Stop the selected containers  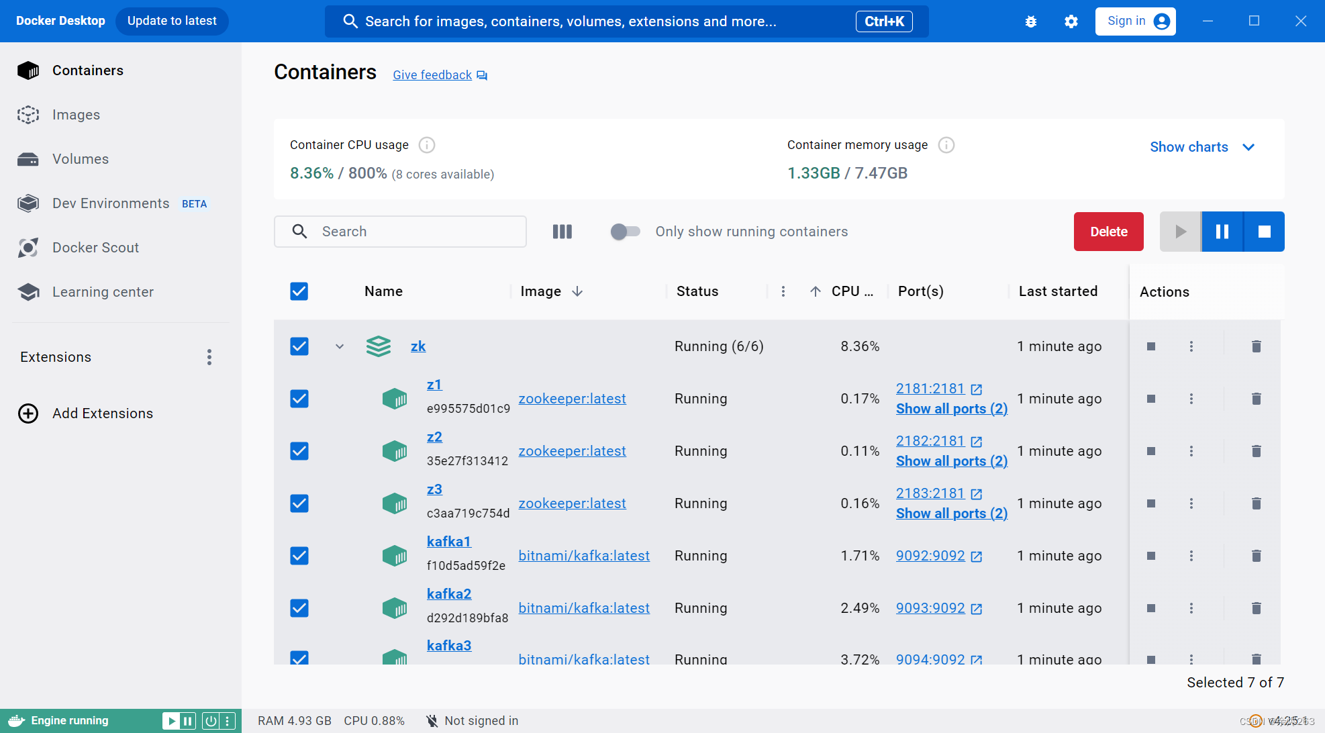1265,231
